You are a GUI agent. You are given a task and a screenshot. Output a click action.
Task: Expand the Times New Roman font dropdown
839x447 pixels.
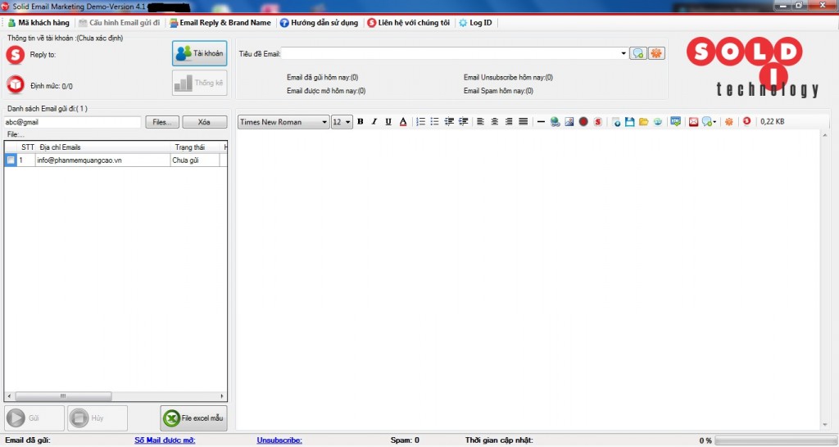324,122
